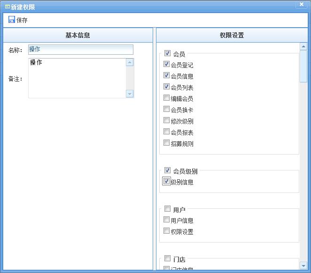The height and width of the screenshot is (273, 311).
Task: Click the 名称 text input field
Action: 80,50
